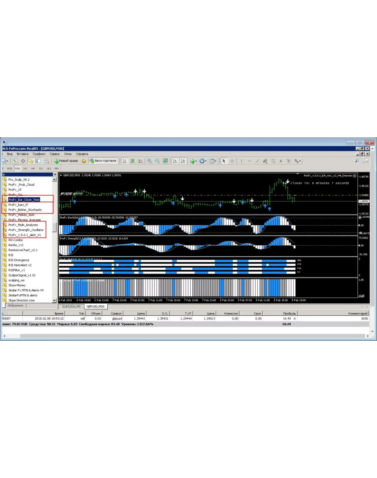Viewport: 377px width, 478px height.
Task: Switch to the EURUSDe,M5 chart tab
Action: click(x=71, y=306)
